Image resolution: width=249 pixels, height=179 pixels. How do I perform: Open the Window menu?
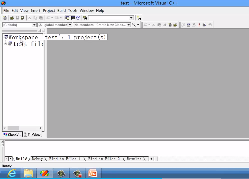coord(87,11)
